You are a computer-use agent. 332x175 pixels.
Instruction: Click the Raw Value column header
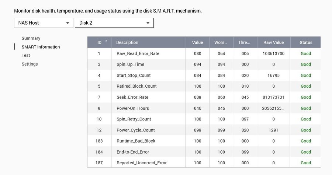pyautogui.click(x=273, y=42)
